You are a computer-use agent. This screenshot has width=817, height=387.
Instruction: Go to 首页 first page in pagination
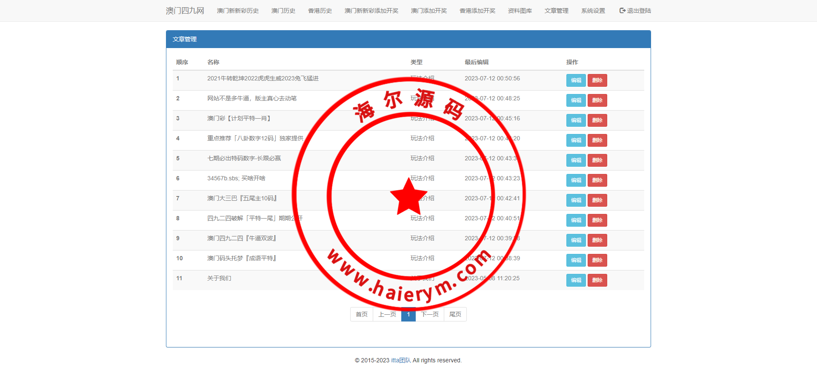(361, 314)
